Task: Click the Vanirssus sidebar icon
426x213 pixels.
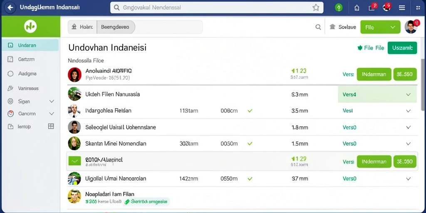Action: 10,88
